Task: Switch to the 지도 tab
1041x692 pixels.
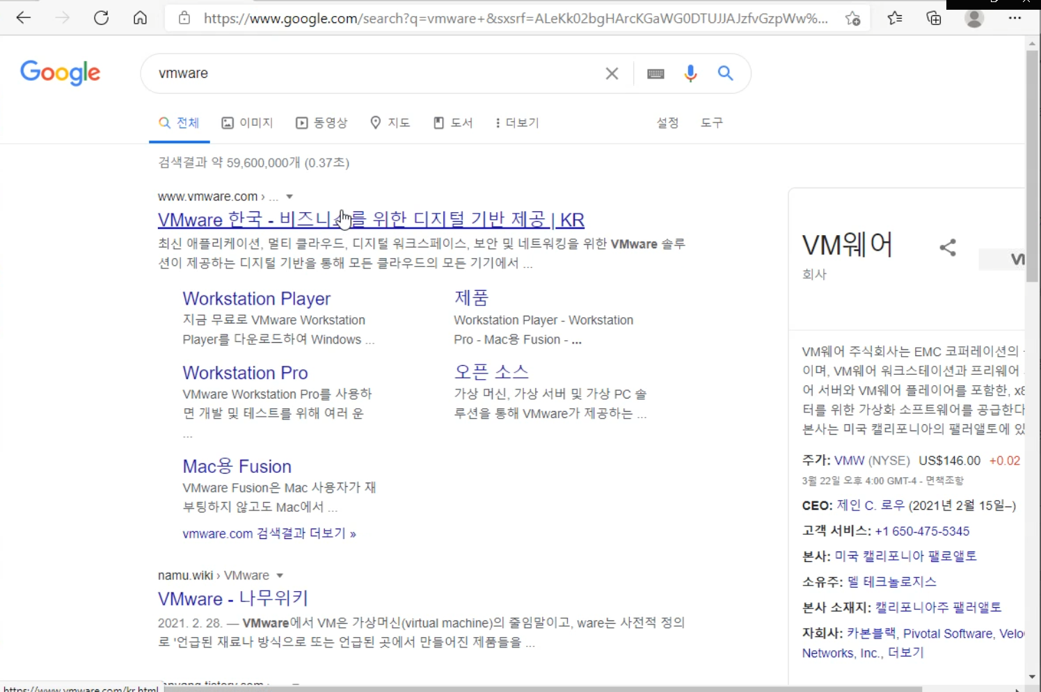Action: tap(390, 123)
